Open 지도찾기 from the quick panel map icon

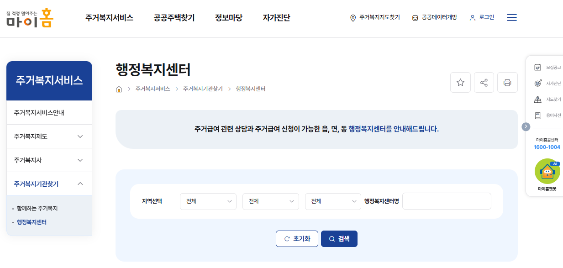click(537, 99)
